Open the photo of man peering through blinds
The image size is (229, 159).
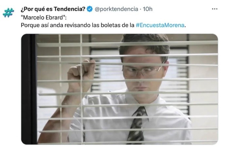(x=120, y=89)
